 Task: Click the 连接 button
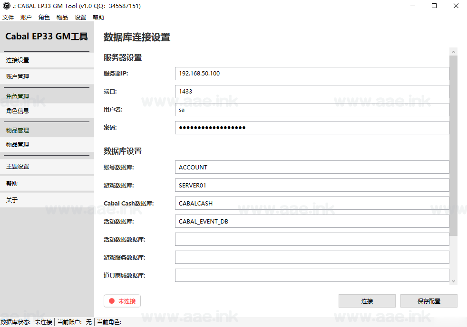tap(367, 301)
